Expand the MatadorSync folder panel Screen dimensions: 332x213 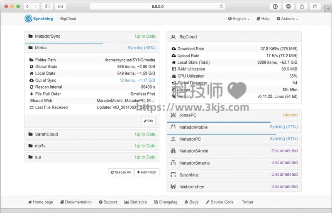(x=92, y=36)
